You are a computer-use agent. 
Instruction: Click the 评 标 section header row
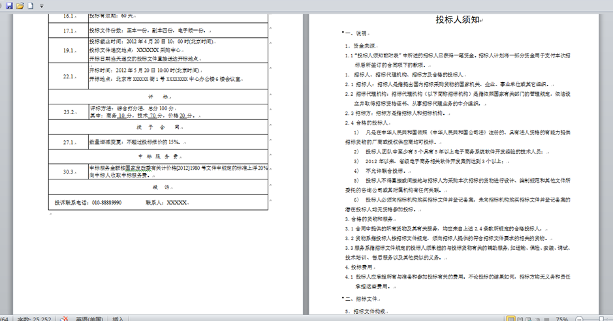click(x=159, y=97)
